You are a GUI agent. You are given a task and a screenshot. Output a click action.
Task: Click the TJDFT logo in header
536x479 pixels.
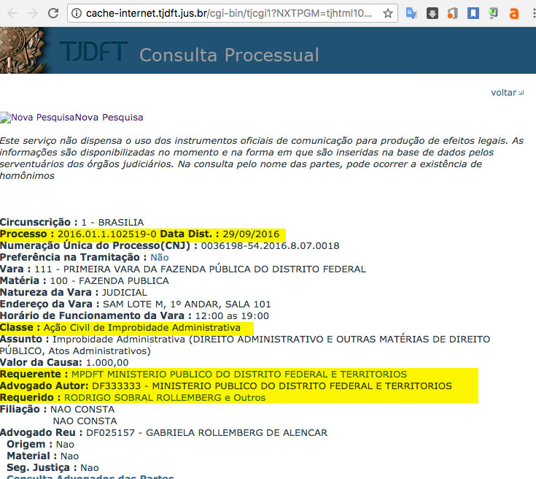click(93, 53)
